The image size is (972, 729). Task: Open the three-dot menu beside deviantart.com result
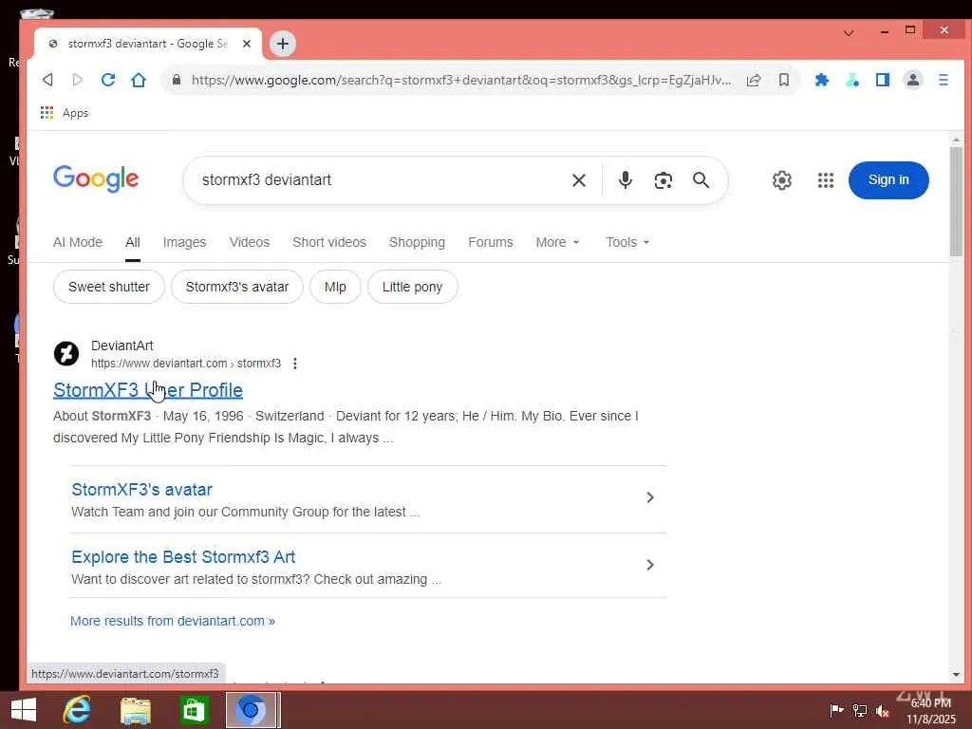295,364
